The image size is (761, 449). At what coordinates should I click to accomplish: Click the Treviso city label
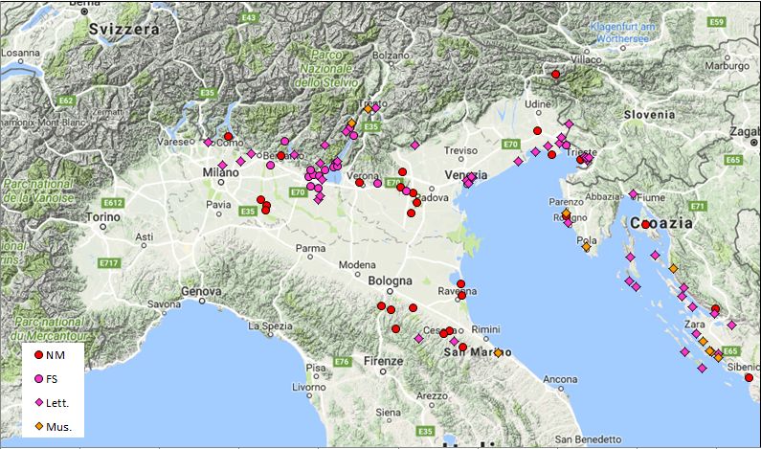(460, 150)
